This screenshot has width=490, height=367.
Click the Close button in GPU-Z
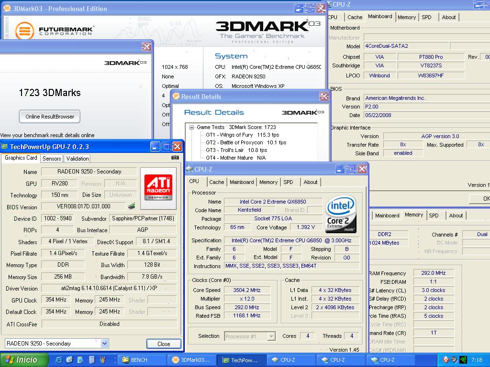(x=164, y=344)
